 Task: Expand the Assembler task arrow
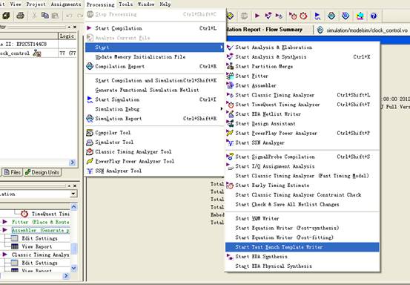point(4,230)
